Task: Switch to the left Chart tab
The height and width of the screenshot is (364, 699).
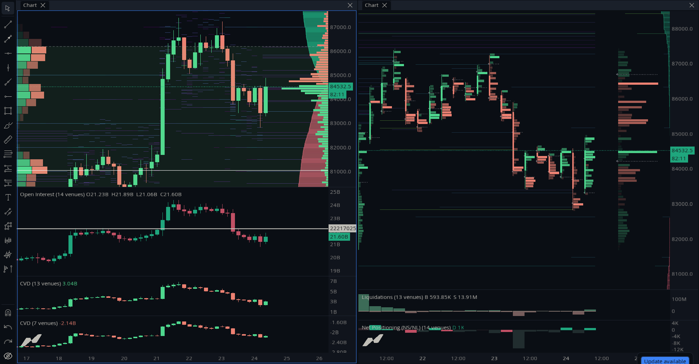Action: click(30, 5)
